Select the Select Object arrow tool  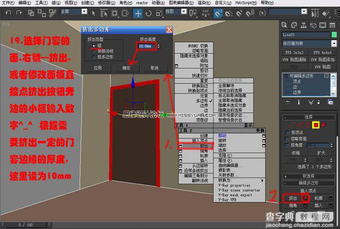point(93,14)
